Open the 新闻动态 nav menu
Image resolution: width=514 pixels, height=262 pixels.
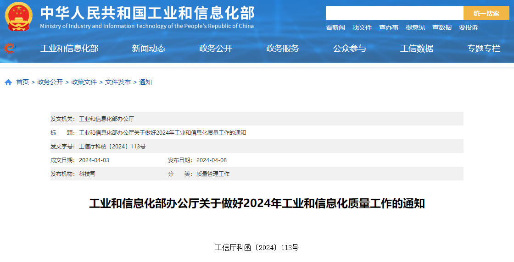[149, 49]
